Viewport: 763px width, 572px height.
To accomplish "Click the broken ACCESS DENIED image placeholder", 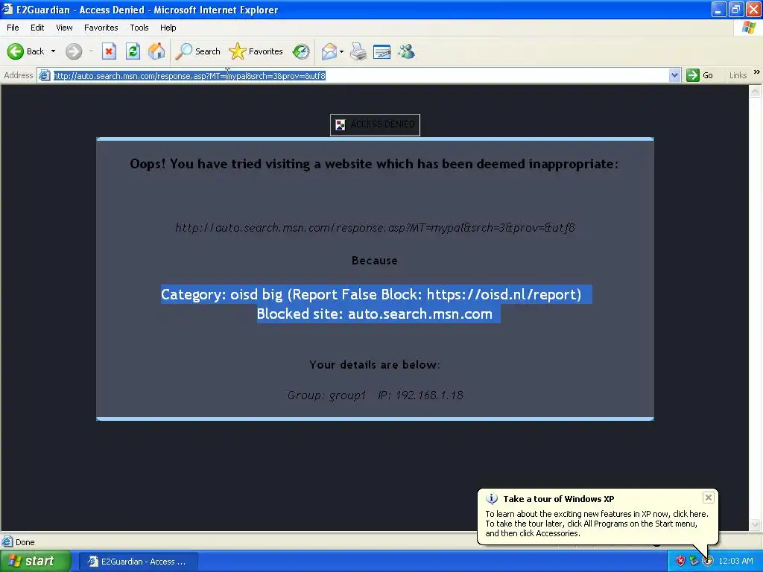I will [x=376, y=124].
